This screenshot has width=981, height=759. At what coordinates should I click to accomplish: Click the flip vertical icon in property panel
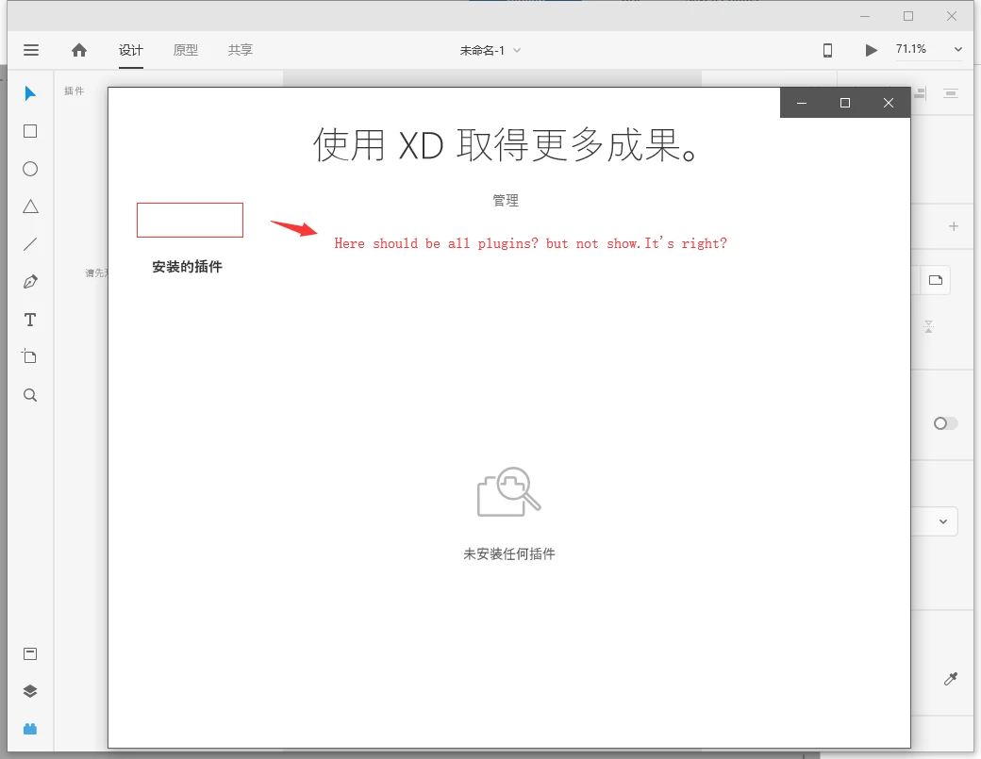928,326
